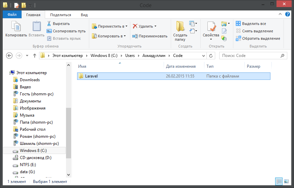Click Select none (Снять выделение)
Viewport: 294px width, 188px height.
tap(255, 31)
